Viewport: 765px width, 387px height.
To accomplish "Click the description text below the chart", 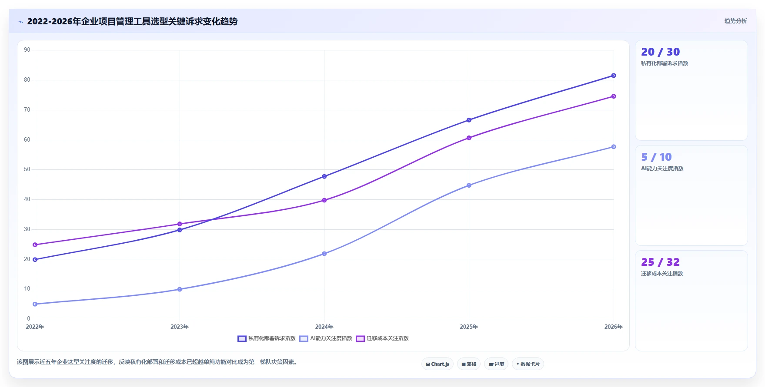I will point(158,362).
